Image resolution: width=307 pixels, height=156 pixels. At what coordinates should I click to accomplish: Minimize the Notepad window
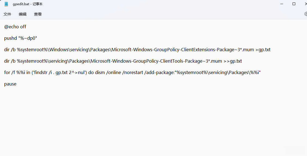click(x=281, y=4)
